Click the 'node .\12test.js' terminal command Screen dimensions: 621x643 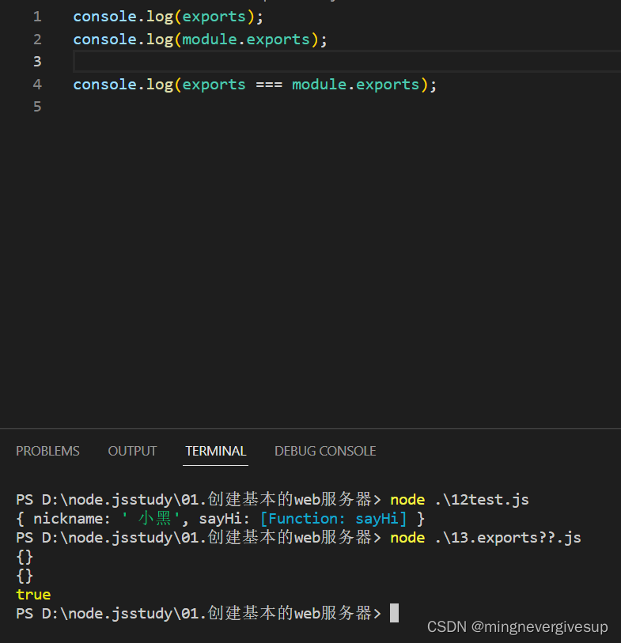click(x=460, y=500)
